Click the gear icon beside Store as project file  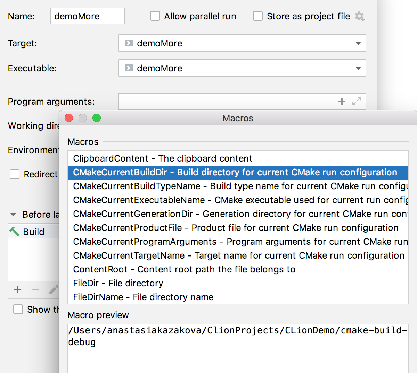click(360, 16)
